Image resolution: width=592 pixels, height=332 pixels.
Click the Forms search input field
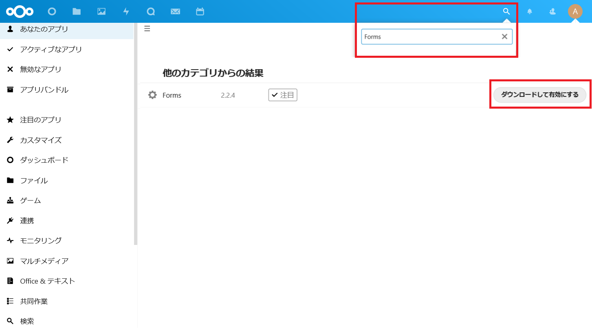pos(437,37)
